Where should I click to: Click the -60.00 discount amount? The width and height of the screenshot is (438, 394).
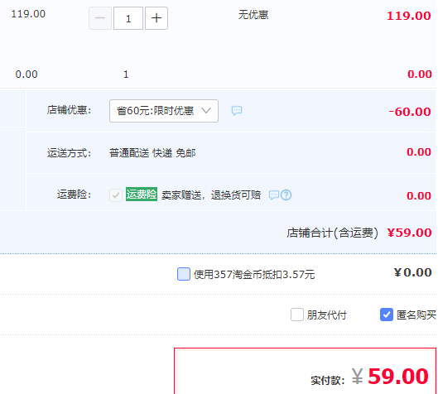(410, 112)
